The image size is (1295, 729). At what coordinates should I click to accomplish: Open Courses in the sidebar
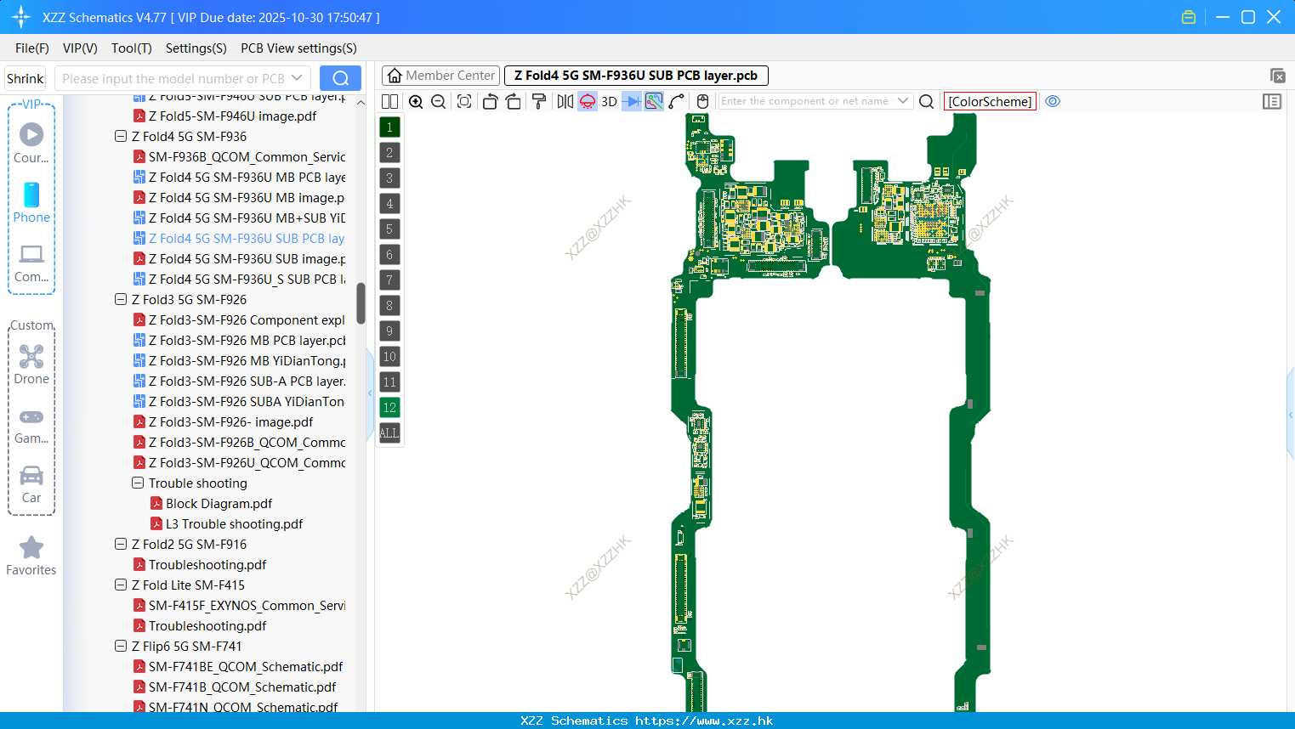[31, 143]
